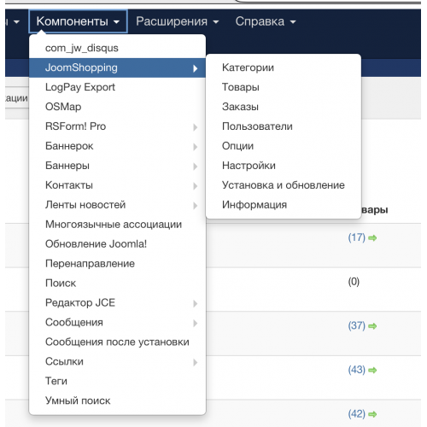
Task: Choose Установка и обновление
Action: 284,185
